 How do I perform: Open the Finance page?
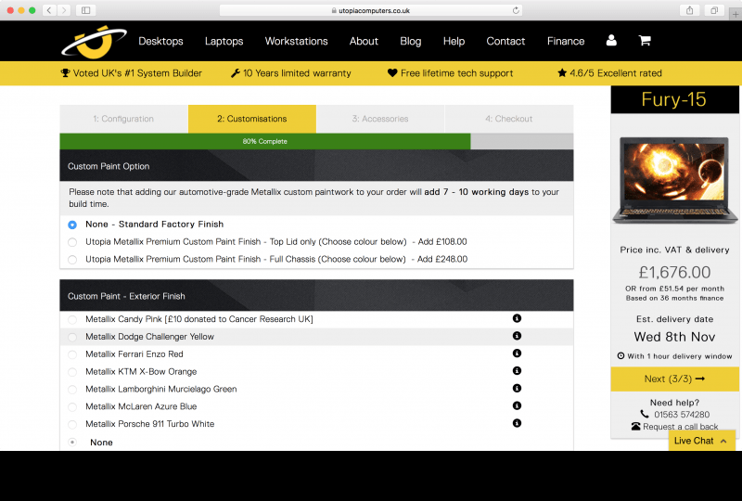(566, 41)
